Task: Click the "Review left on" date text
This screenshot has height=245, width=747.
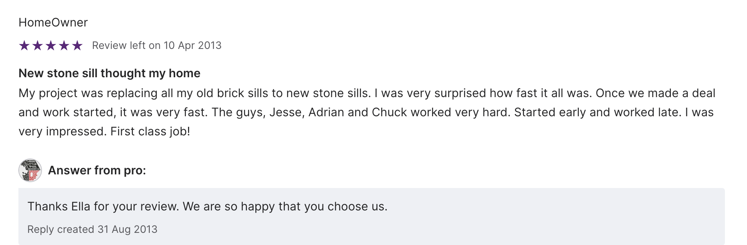Action: [157, 45]
